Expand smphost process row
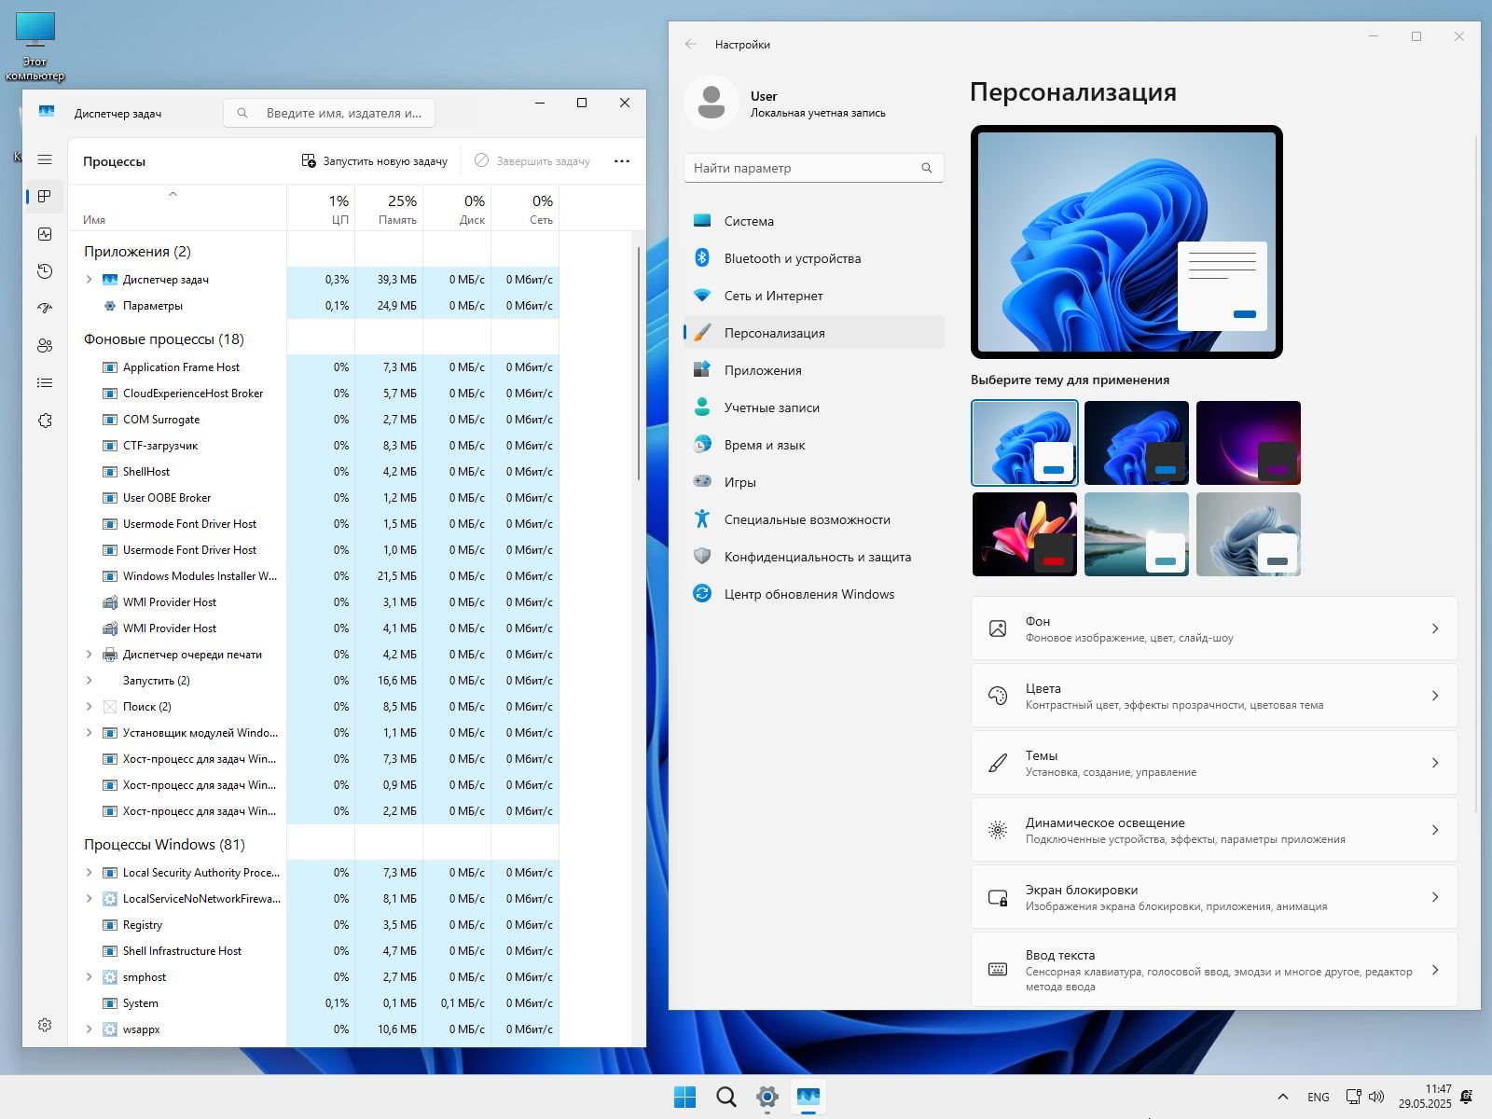The width and height of the screenshot is (1492, 1119). click(89, 977)
